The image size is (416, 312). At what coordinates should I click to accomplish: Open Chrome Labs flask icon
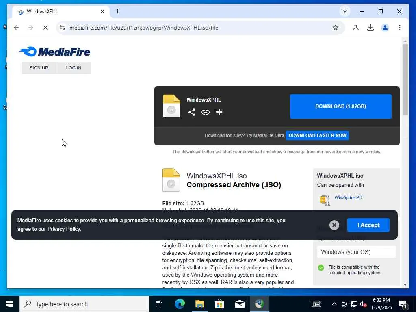pos(356,28)
